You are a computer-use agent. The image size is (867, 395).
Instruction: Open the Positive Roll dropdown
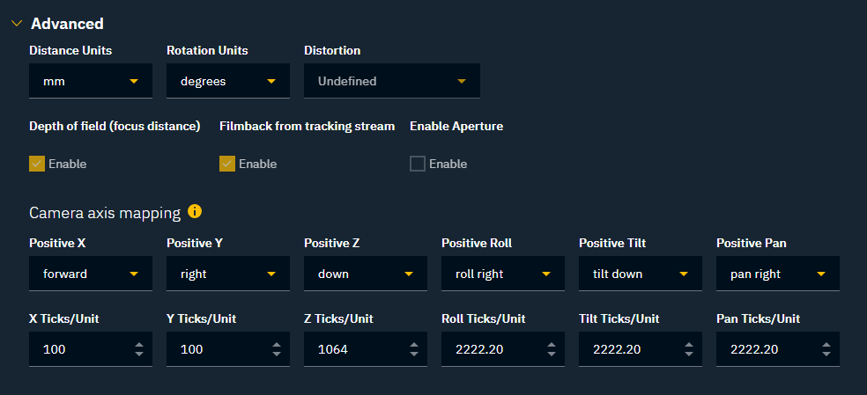pyautogui.click(x=503, y=274)
